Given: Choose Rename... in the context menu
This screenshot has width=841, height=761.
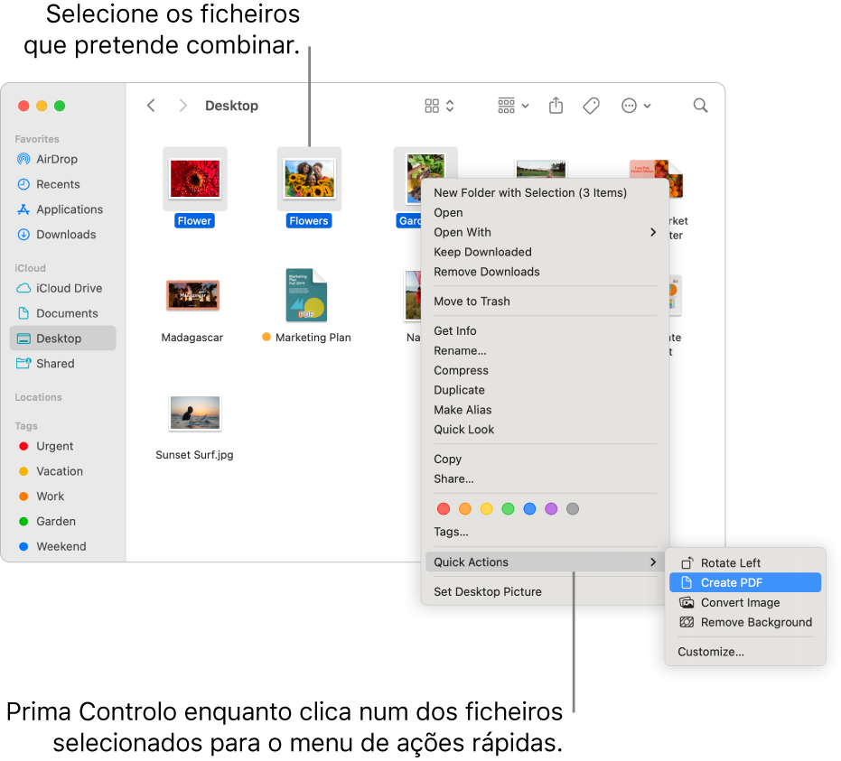Looking at the screenshot, I should (x=545, y=350).
